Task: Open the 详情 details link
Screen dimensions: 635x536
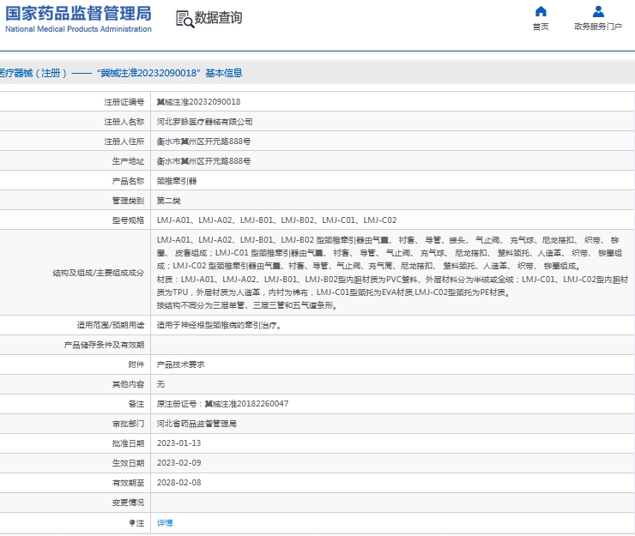Action: coord(165,522)
